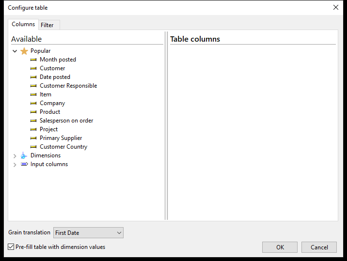Viewport: 347px width, 261px height.
Task: Select Salesperson on order entry
Action: (66, 121)
